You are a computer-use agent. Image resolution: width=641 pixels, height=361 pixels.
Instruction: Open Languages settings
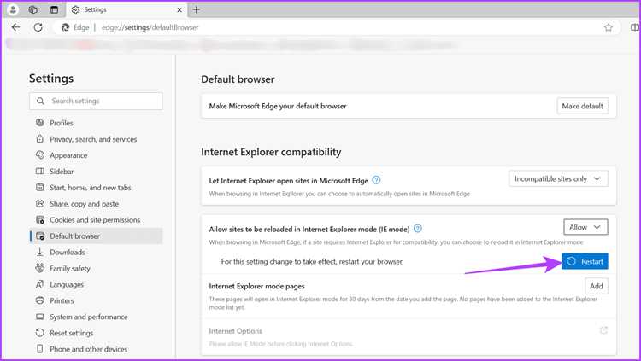[x=96, y=285]
